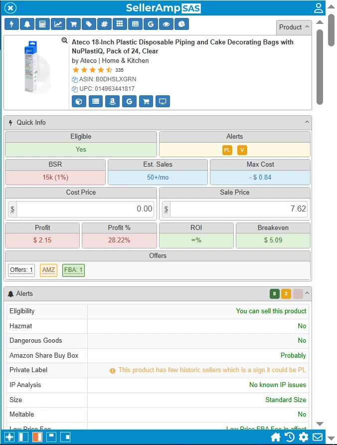Click the V alert badge
Viewport: 337px width, 445px height.
[x=242, y=150]
